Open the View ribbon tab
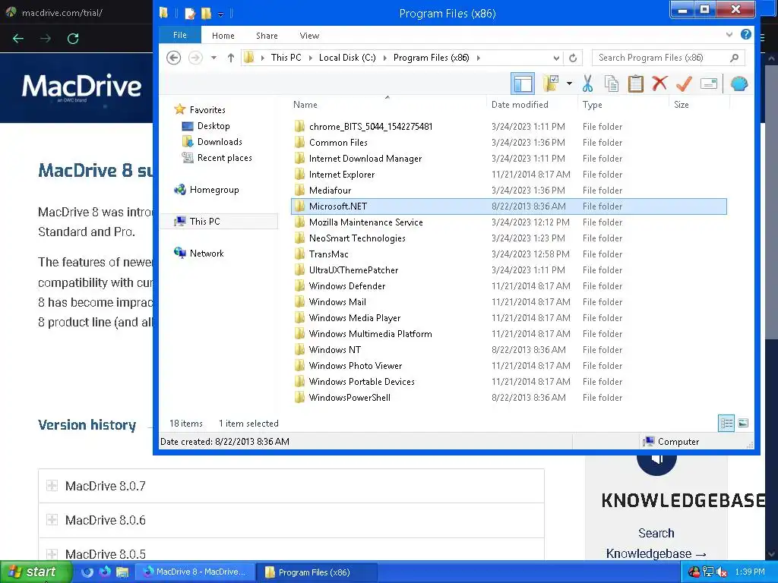 coord(309,35)
